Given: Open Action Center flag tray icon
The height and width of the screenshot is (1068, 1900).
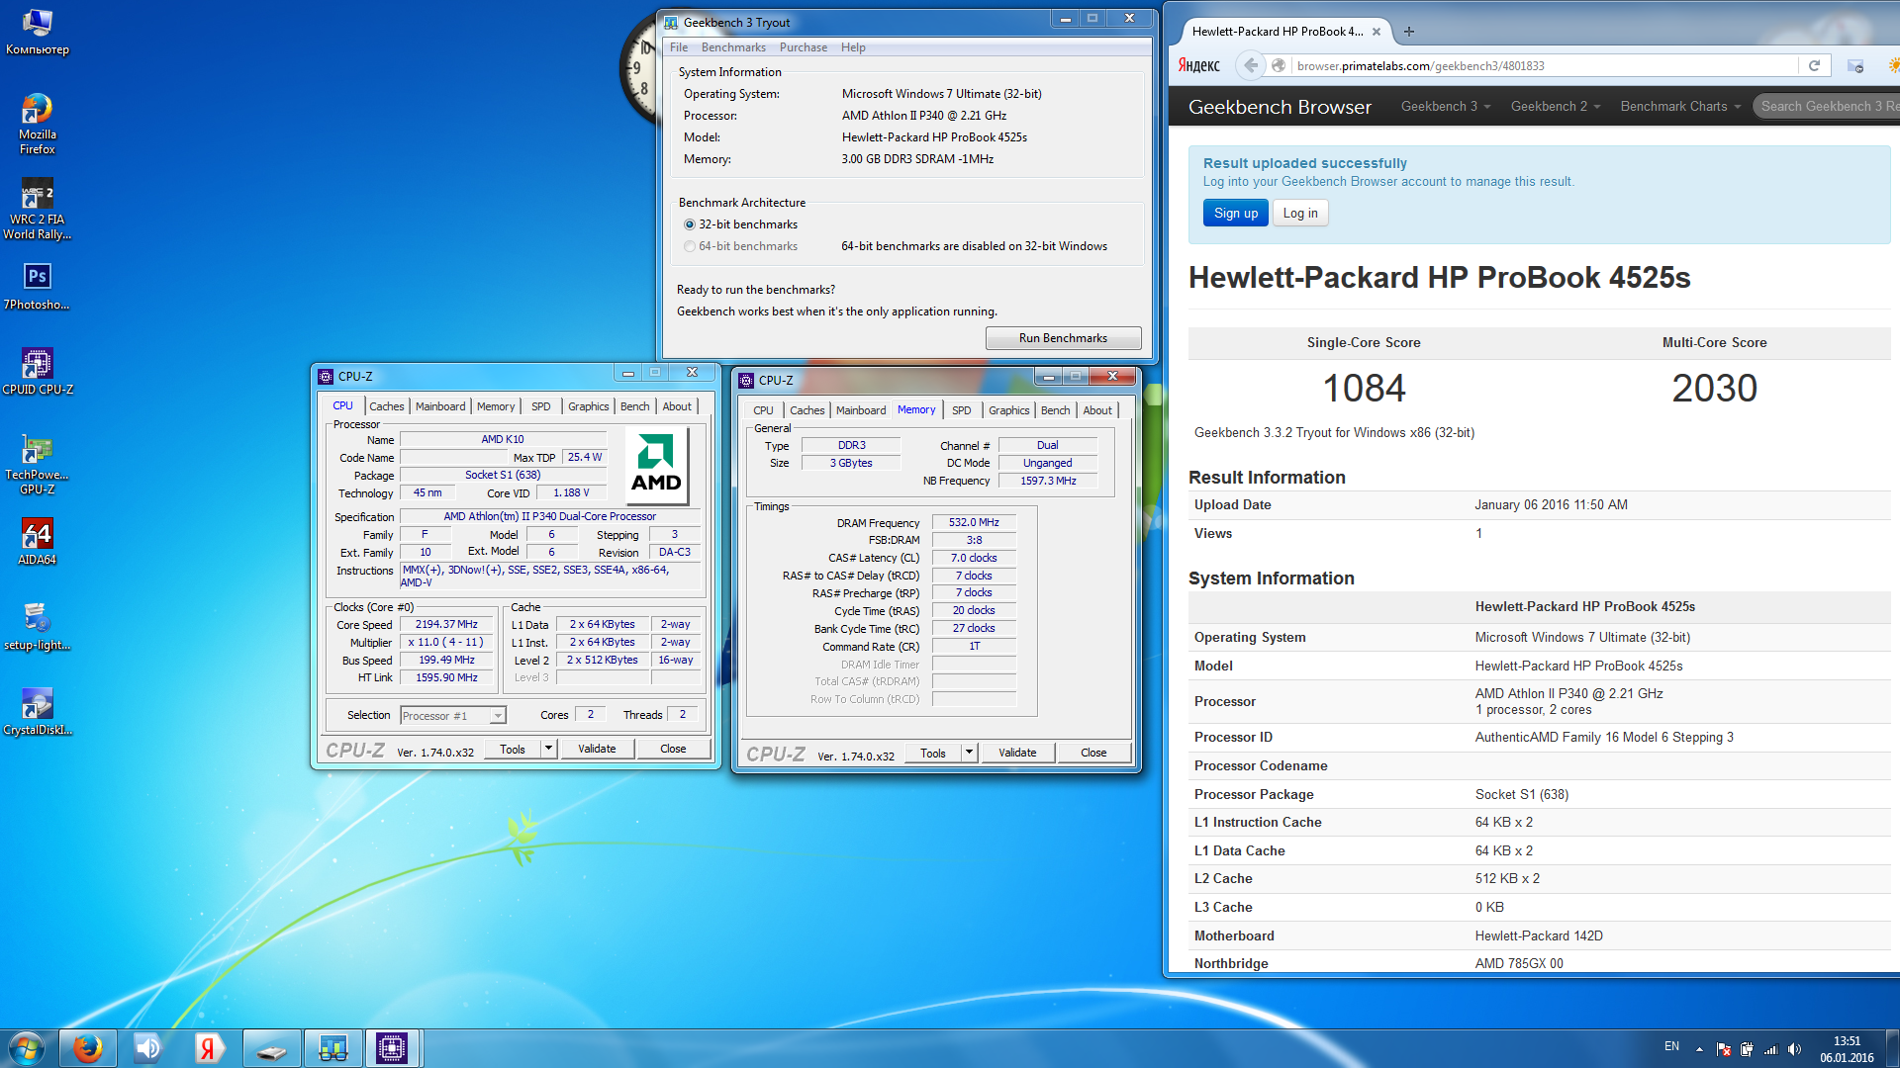Looking at the screenshot, I should coord(1723,1049).
